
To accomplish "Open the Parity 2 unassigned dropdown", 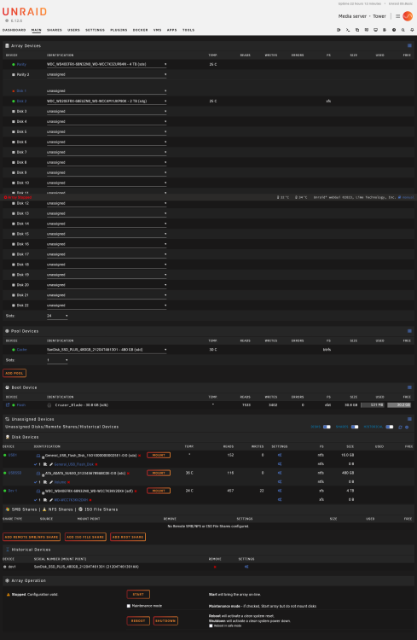I will pyautogui.click(x=107, y=75).
